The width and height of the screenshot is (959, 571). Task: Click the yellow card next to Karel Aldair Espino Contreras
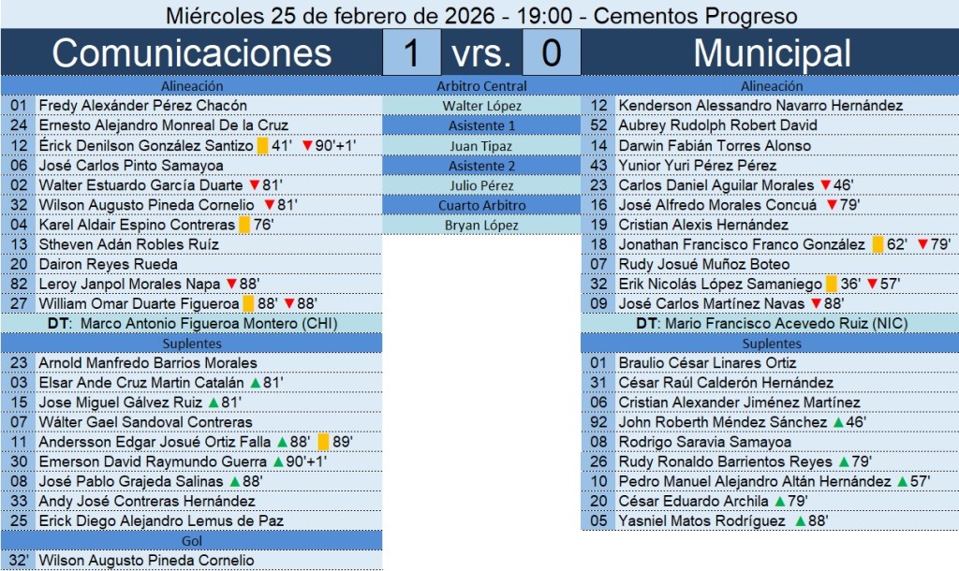click(244, 225)
